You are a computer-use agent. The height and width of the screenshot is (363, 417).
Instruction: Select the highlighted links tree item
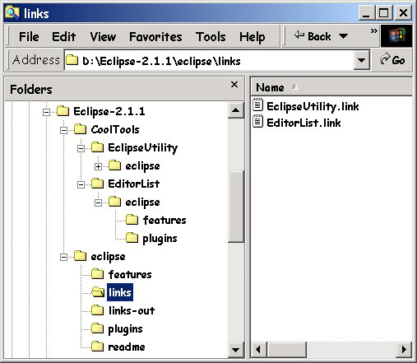tap(120, 292)
